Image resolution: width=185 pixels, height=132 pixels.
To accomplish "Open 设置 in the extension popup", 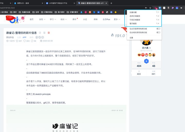I will [131, 38].
